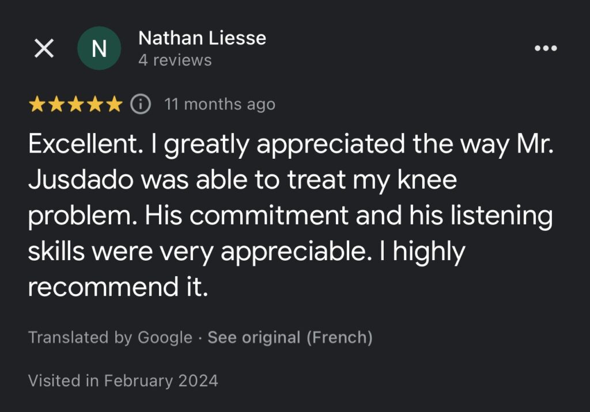The height and width of the screenshot is (412, 590).
Task: Click the name 'Jusdado' in the review
Action: [x=81, y=180]
